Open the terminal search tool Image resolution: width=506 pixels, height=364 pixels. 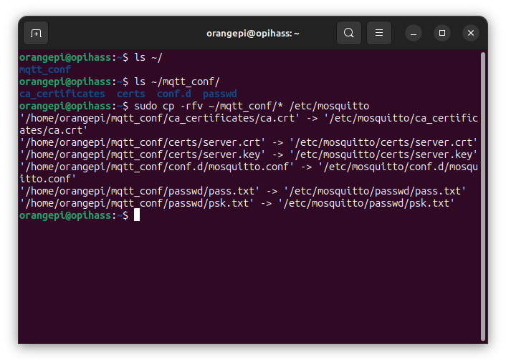pyautogui.click(x=348, y=33)
